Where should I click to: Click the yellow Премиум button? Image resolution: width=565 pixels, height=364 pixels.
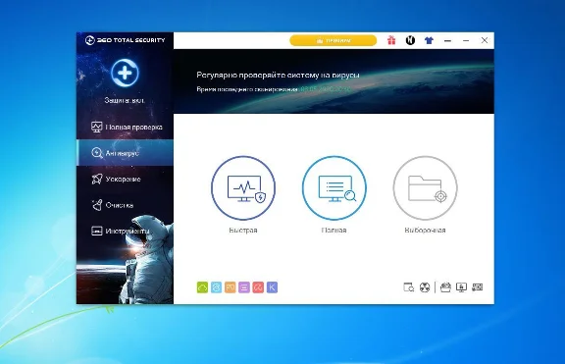tap(333, 40)
